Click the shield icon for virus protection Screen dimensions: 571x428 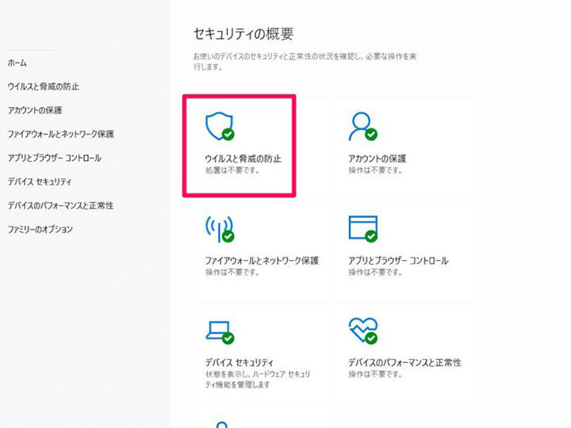coord(218,125)
